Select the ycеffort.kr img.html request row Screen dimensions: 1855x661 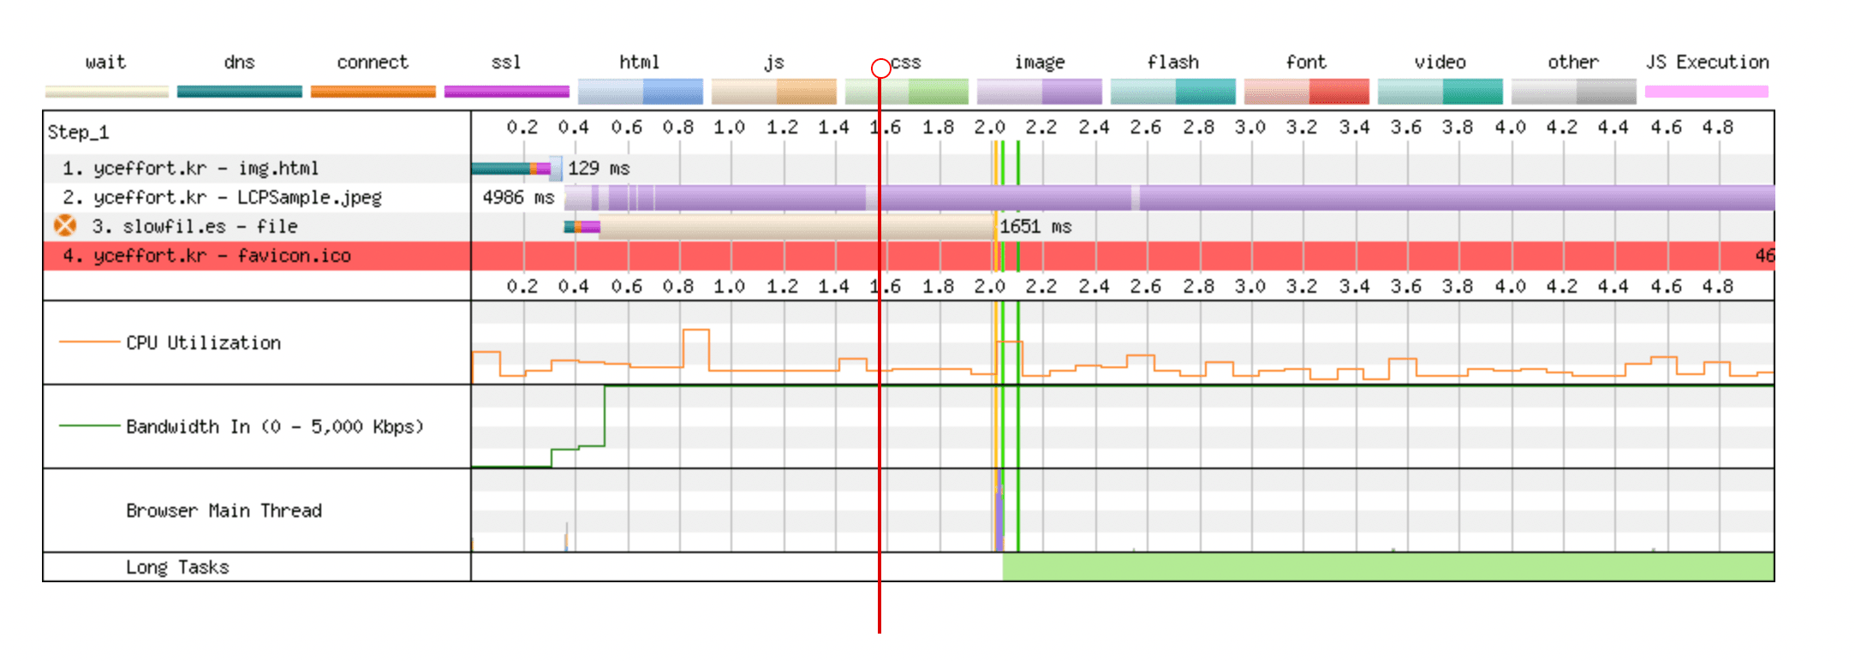pyautogui.click(x=190, y=169)
